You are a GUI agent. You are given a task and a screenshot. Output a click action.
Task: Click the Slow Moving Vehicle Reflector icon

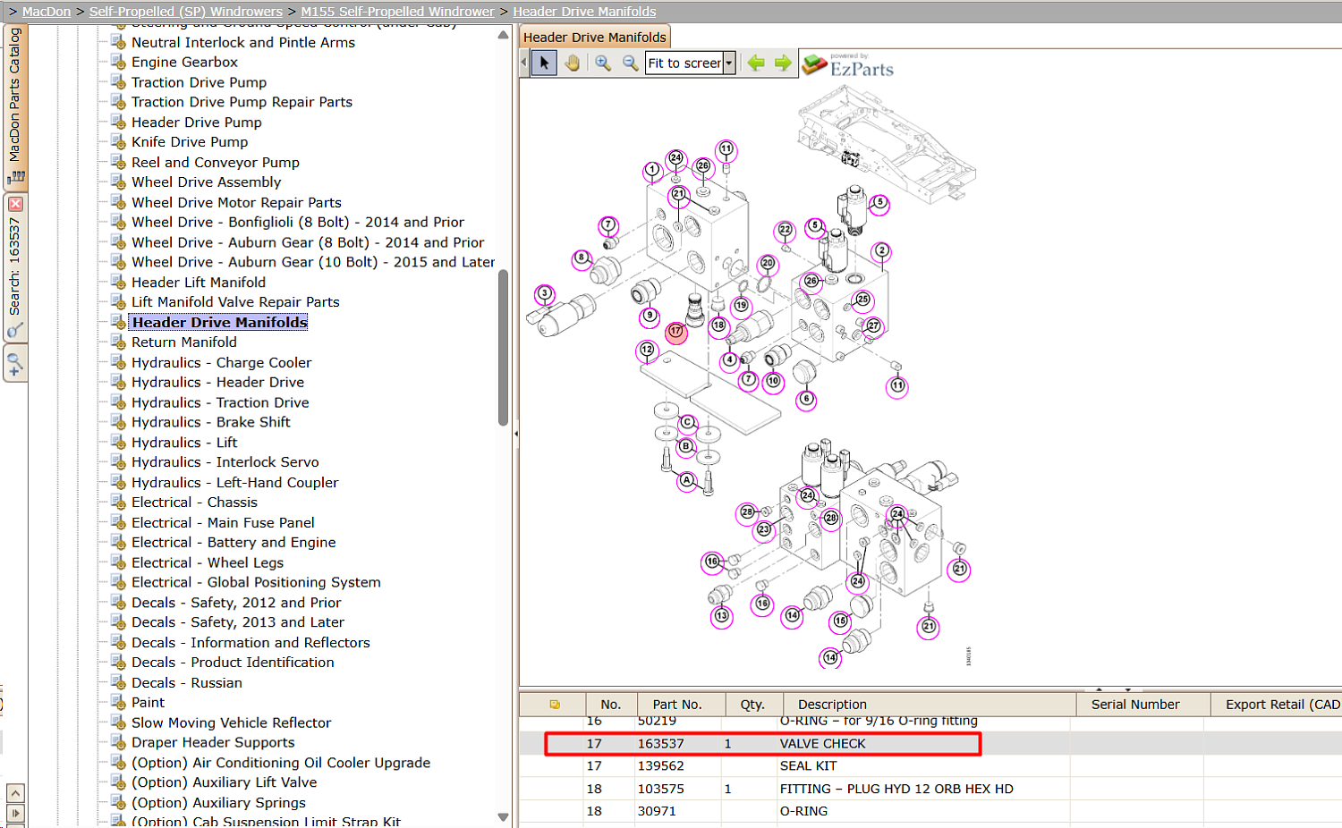(x=117, y=722)
